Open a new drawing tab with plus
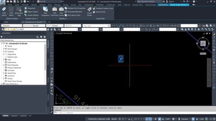 pos(49,22)
